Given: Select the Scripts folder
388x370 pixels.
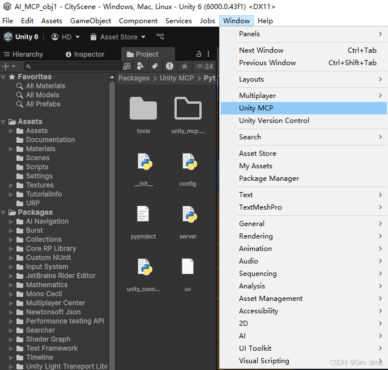Looking at the screenshot, I should (x=32, y=167).
